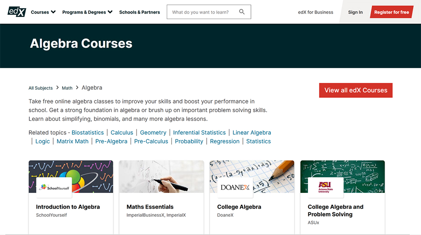This screenshot has width=421, height=235.
Task: Follow the Pre-Calculus topic link
Action: pos(151,141)
